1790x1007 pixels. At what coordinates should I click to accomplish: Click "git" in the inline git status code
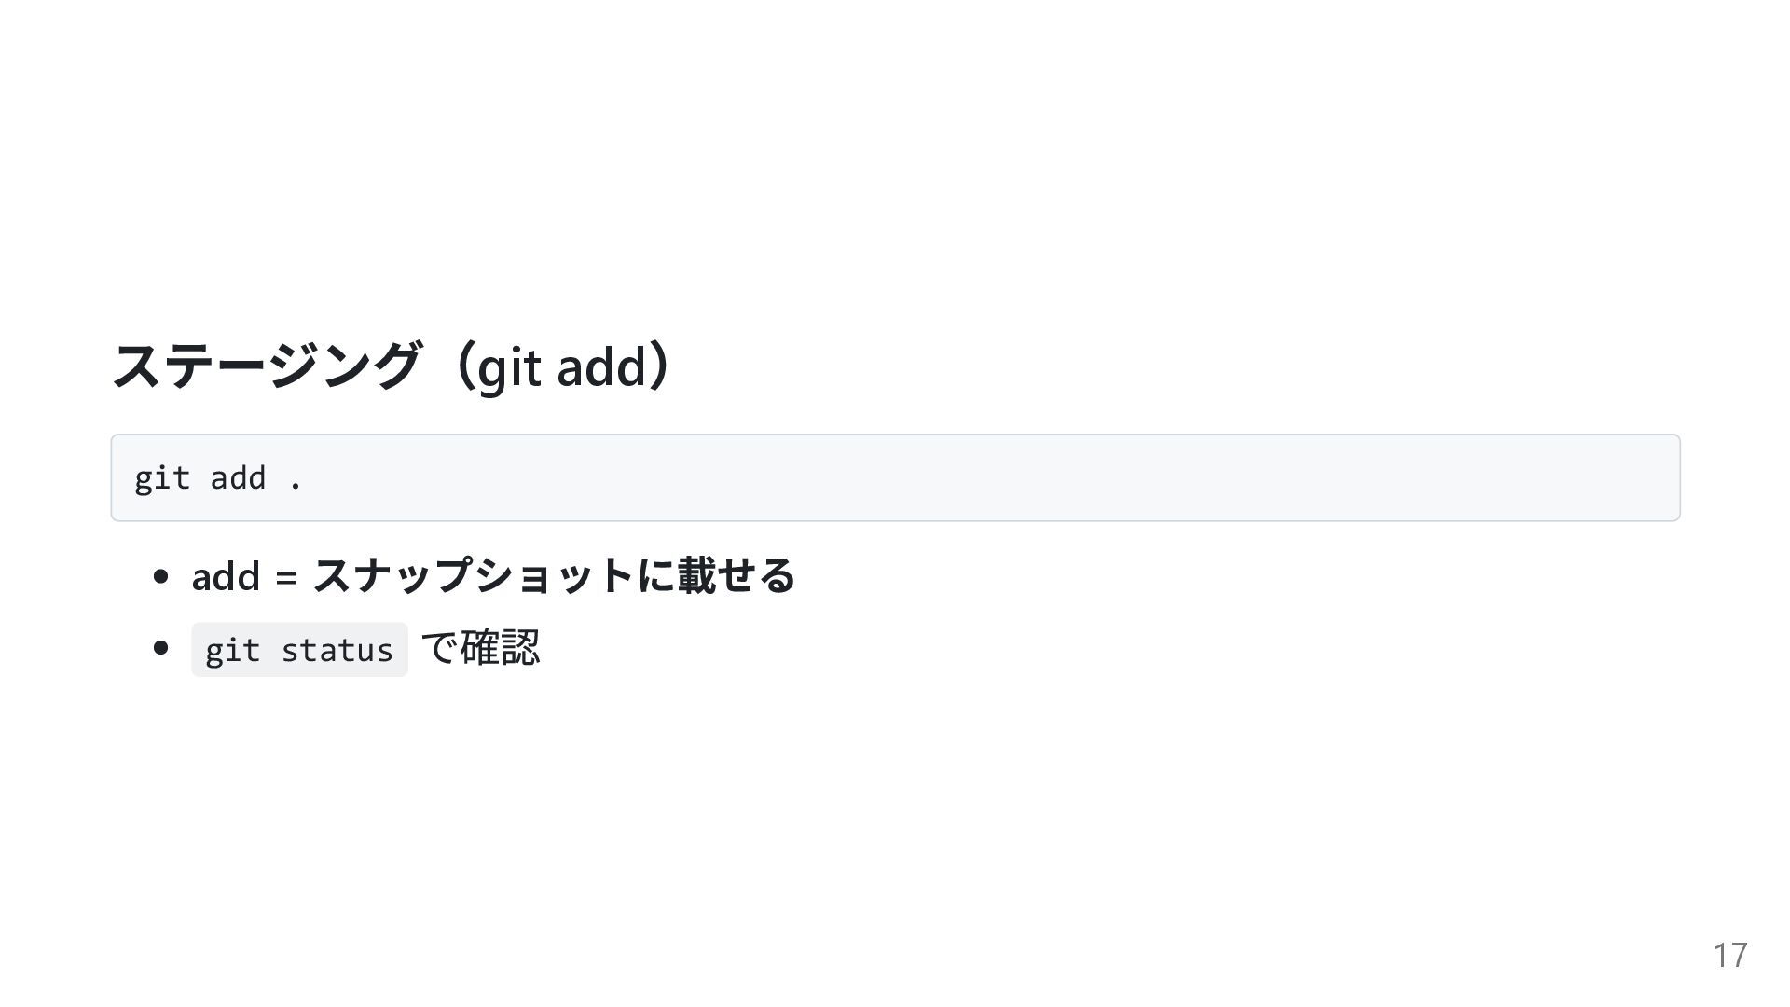pyautogui.click(x=232, y=650)
